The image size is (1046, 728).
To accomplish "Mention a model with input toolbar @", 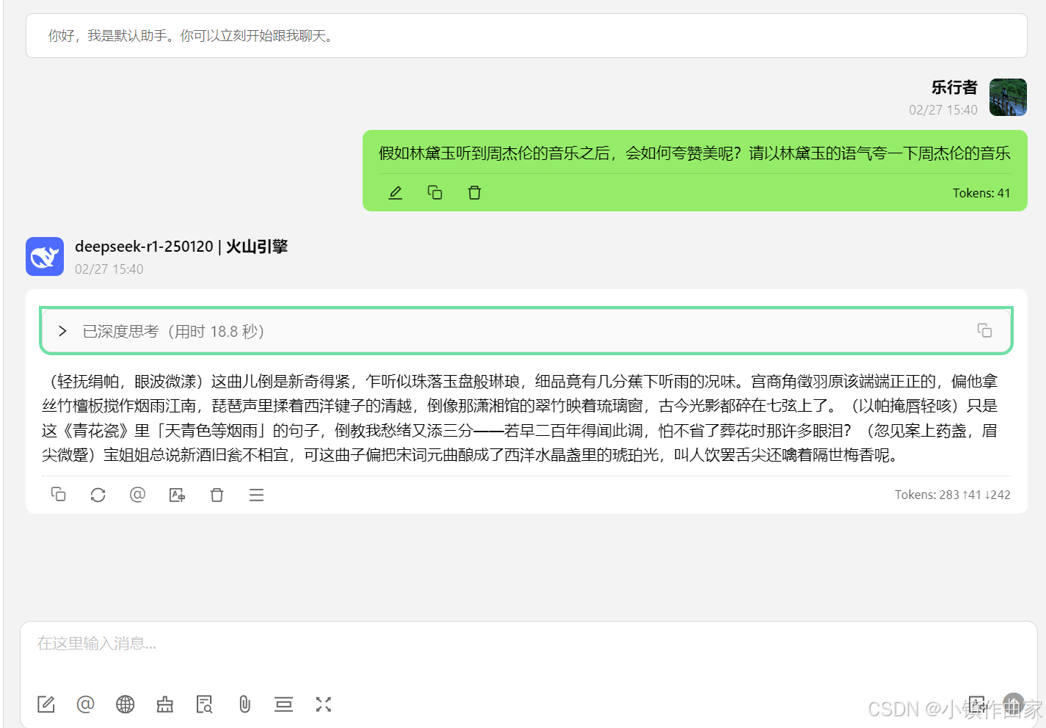I will (x=86, y=705).
